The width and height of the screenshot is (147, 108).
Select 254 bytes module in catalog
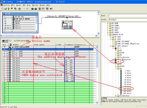127,93
